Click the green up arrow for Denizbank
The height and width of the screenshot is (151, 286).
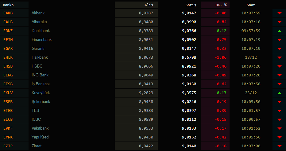tap(279, 31)
